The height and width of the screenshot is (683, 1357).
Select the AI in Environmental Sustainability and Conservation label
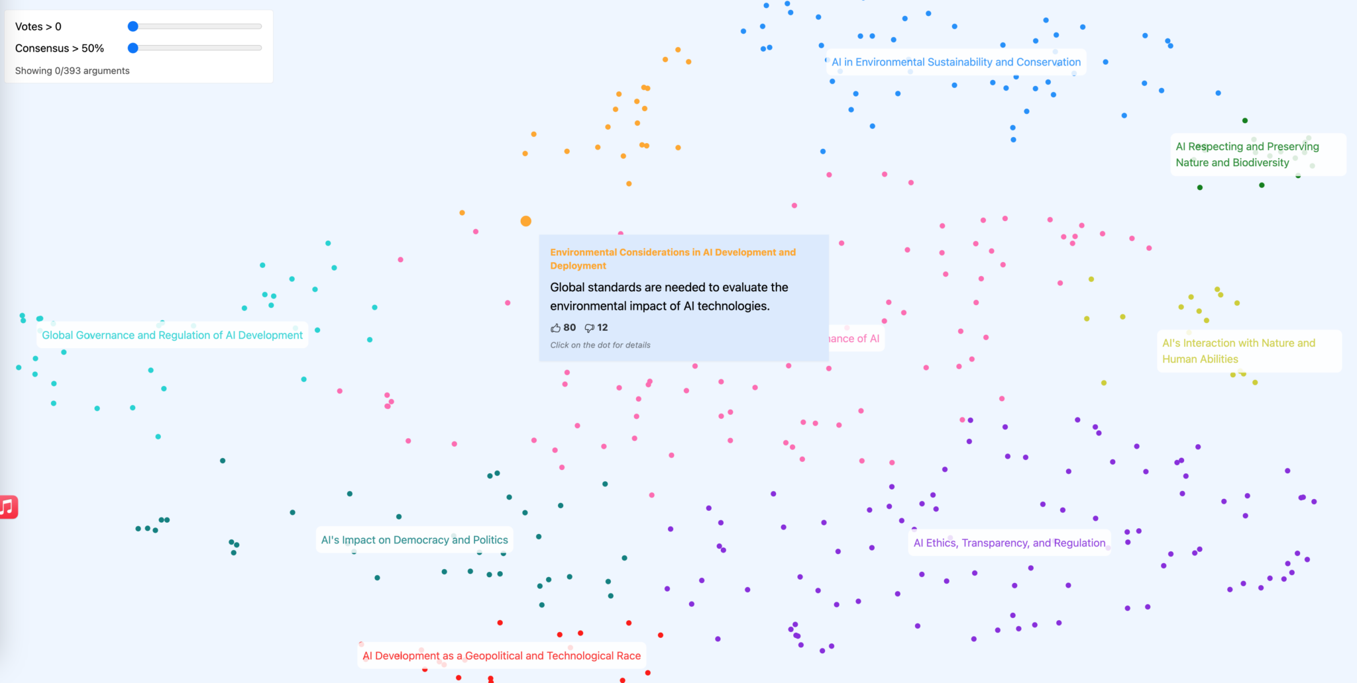[955, 62]
